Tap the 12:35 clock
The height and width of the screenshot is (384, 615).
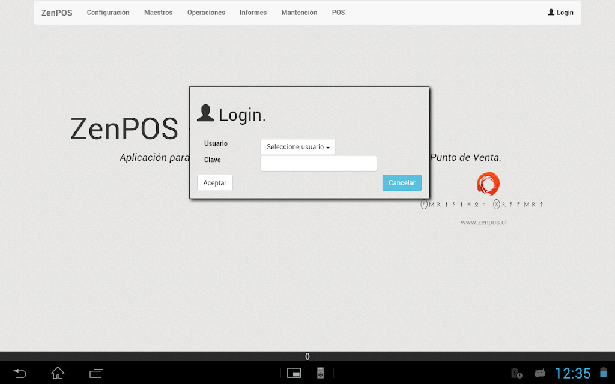click(572, 373)
